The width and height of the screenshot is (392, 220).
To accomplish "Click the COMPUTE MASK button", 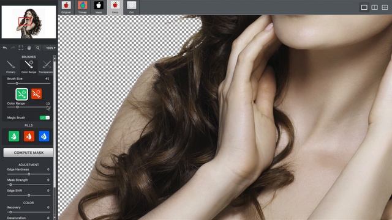I will 28,153.
